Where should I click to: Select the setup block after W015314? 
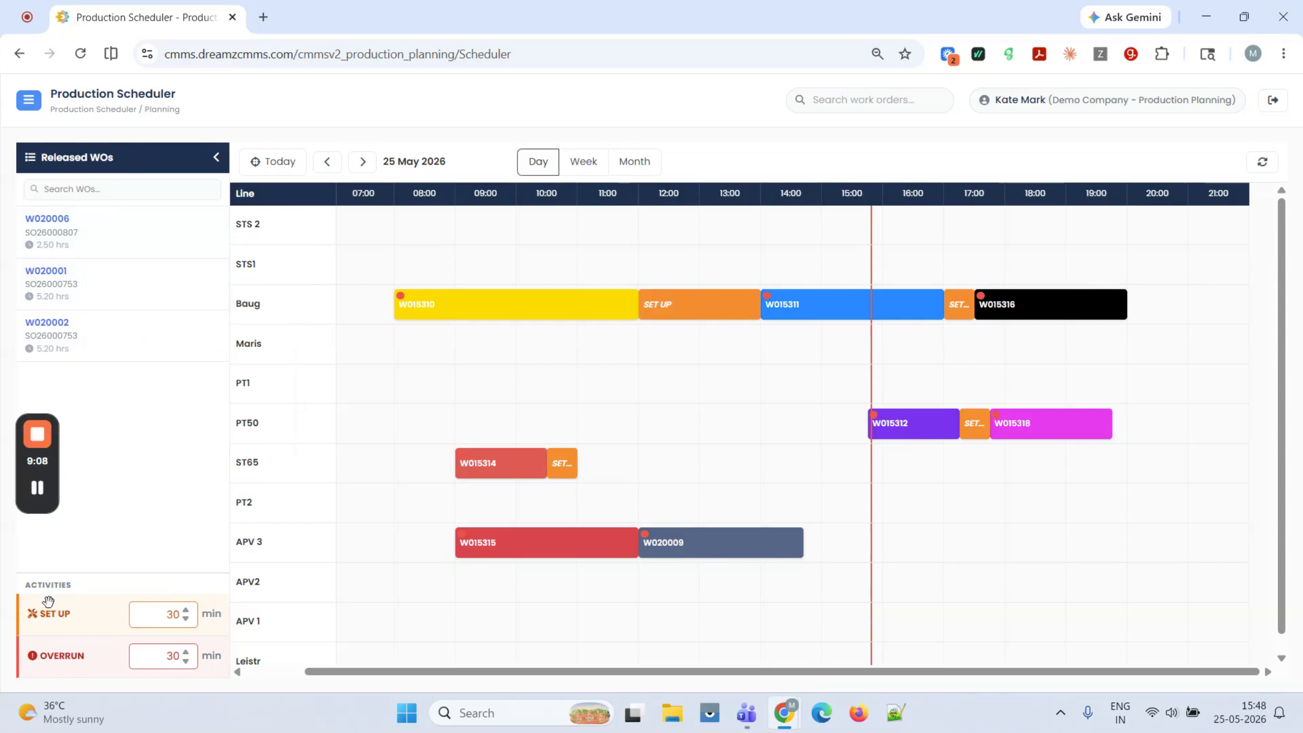pyautogui.click(x=562, y=463)
